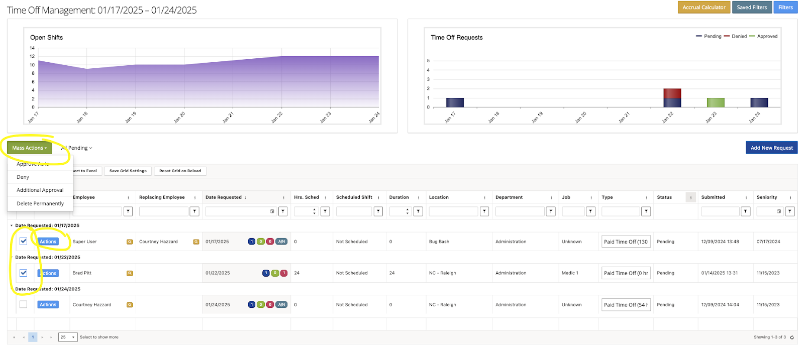This screenshot has width=804, height=348.
Task: Open the Status column three-dot menu
Action: 691,197
